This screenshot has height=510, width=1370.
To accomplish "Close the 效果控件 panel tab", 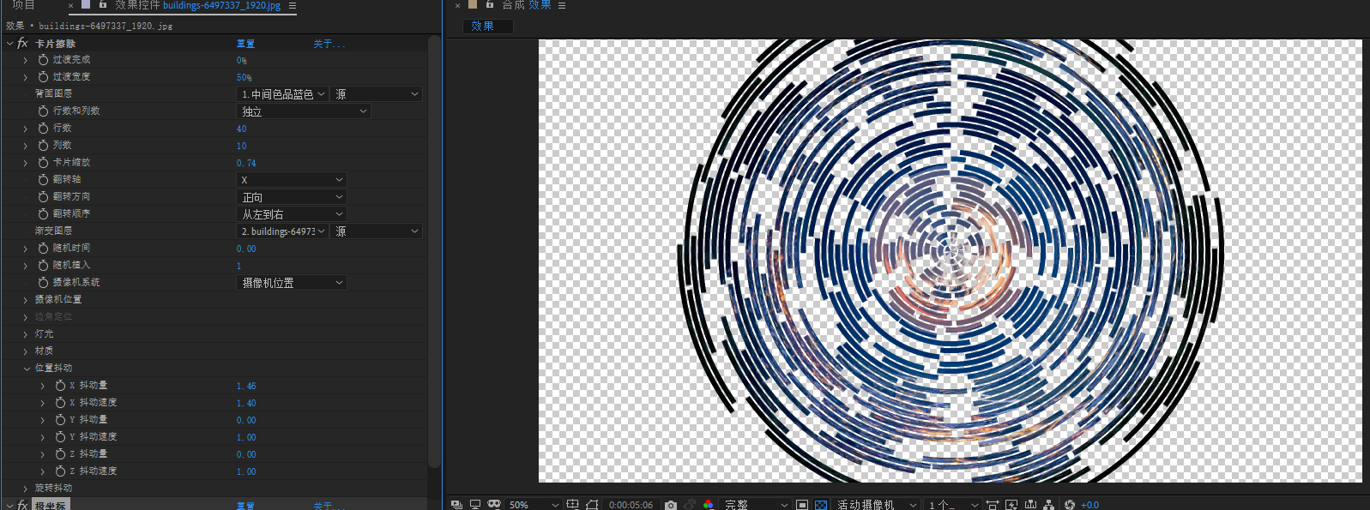I will (x=70, y=6).
